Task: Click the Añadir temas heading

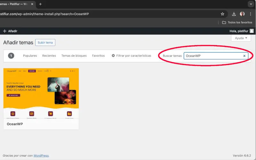Action: (18, 43)
